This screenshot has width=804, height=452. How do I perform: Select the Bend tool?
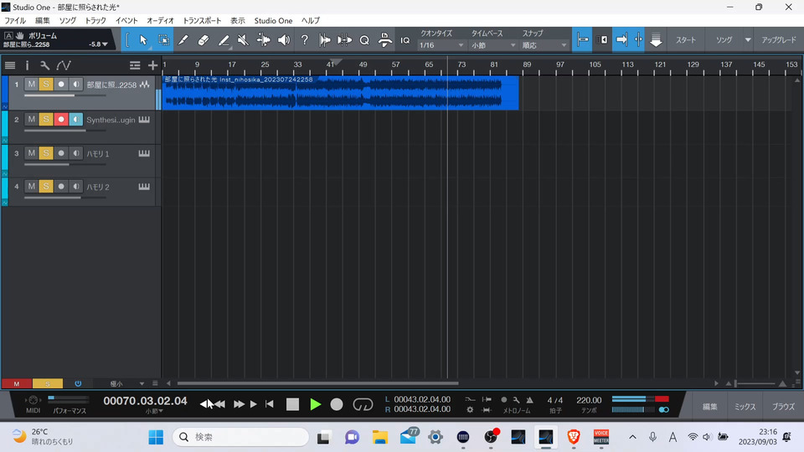point(264,40)
